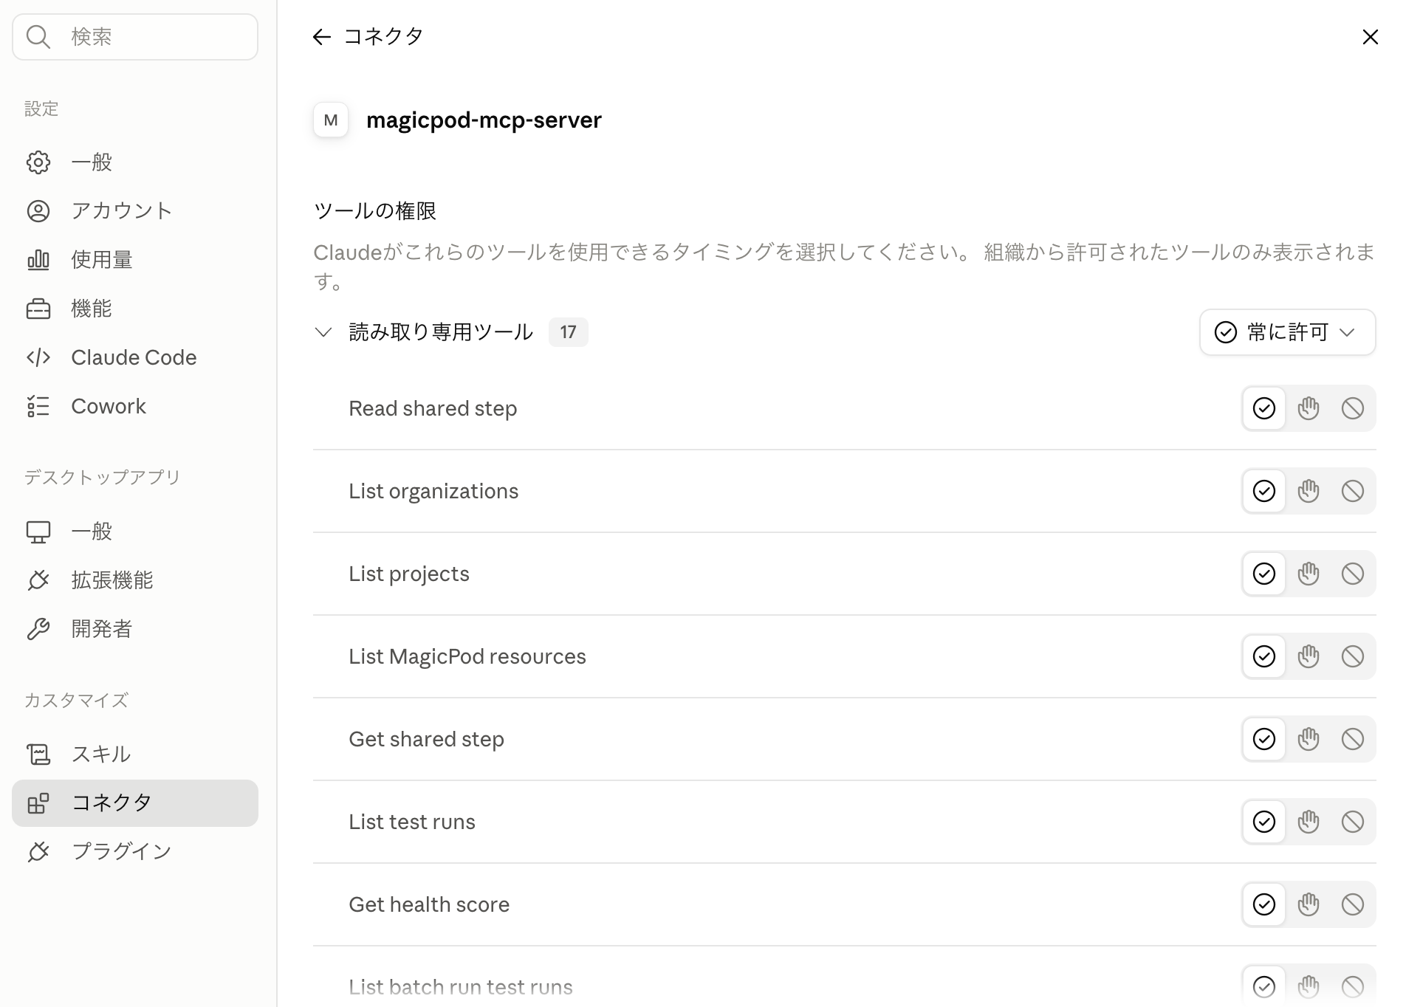This screenshot has width=1406, height=1007.
Task: Select Cowork in the sidebar
Action: pyautogui.click(x=135, y=406)
